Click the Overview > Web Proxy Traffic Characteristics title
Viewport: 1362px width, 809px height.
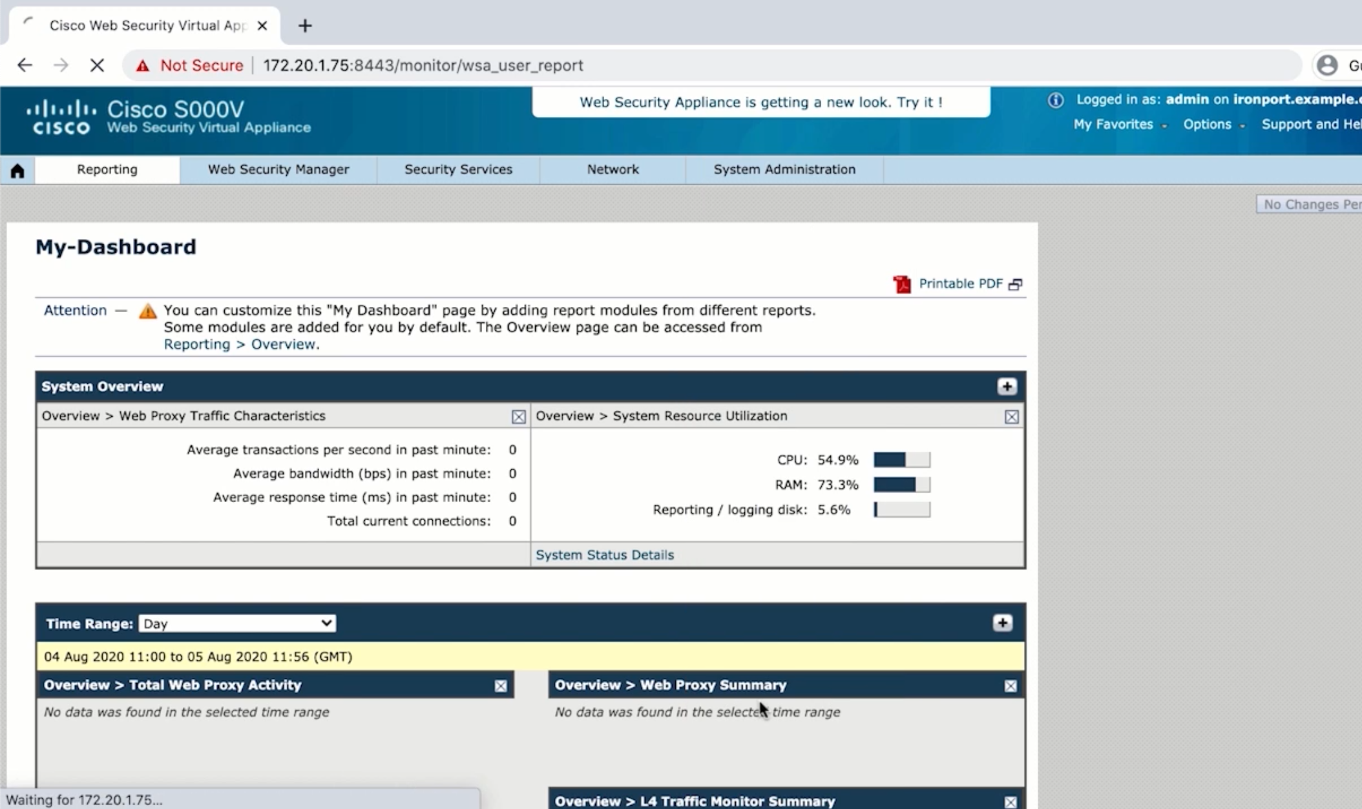click(x=183, y=416)
